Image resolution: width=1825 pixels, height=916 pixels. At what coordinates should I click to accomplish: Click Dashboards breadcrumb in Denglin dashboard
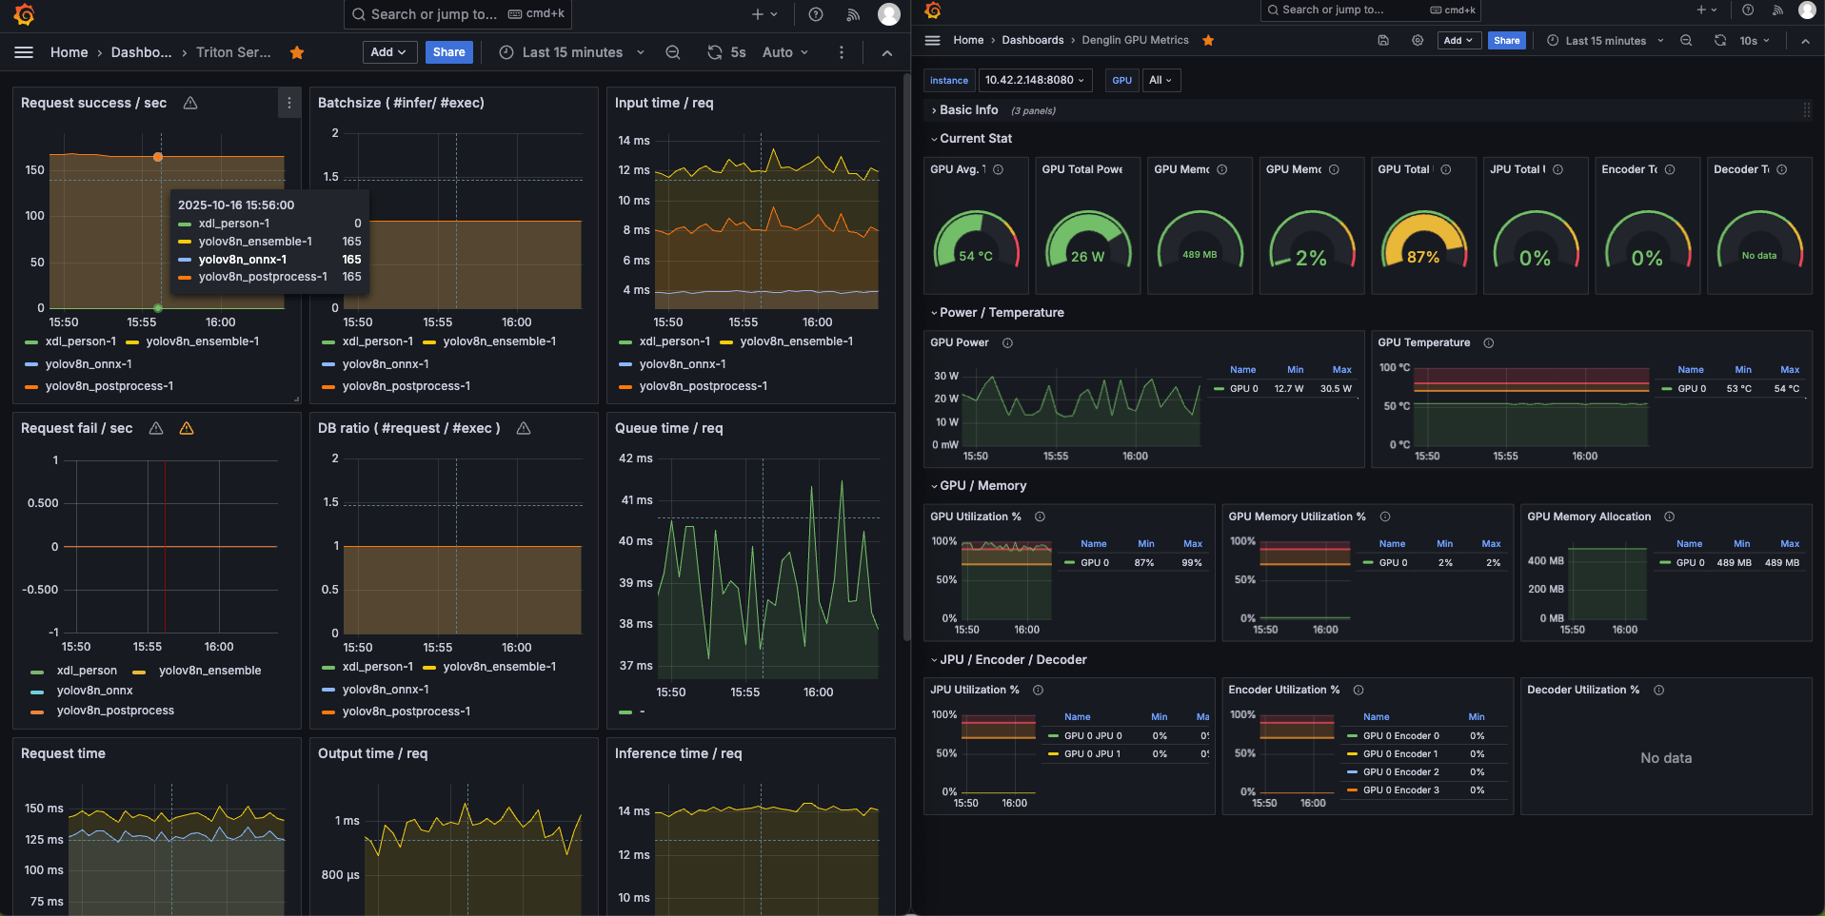[x=1032, y=40]
